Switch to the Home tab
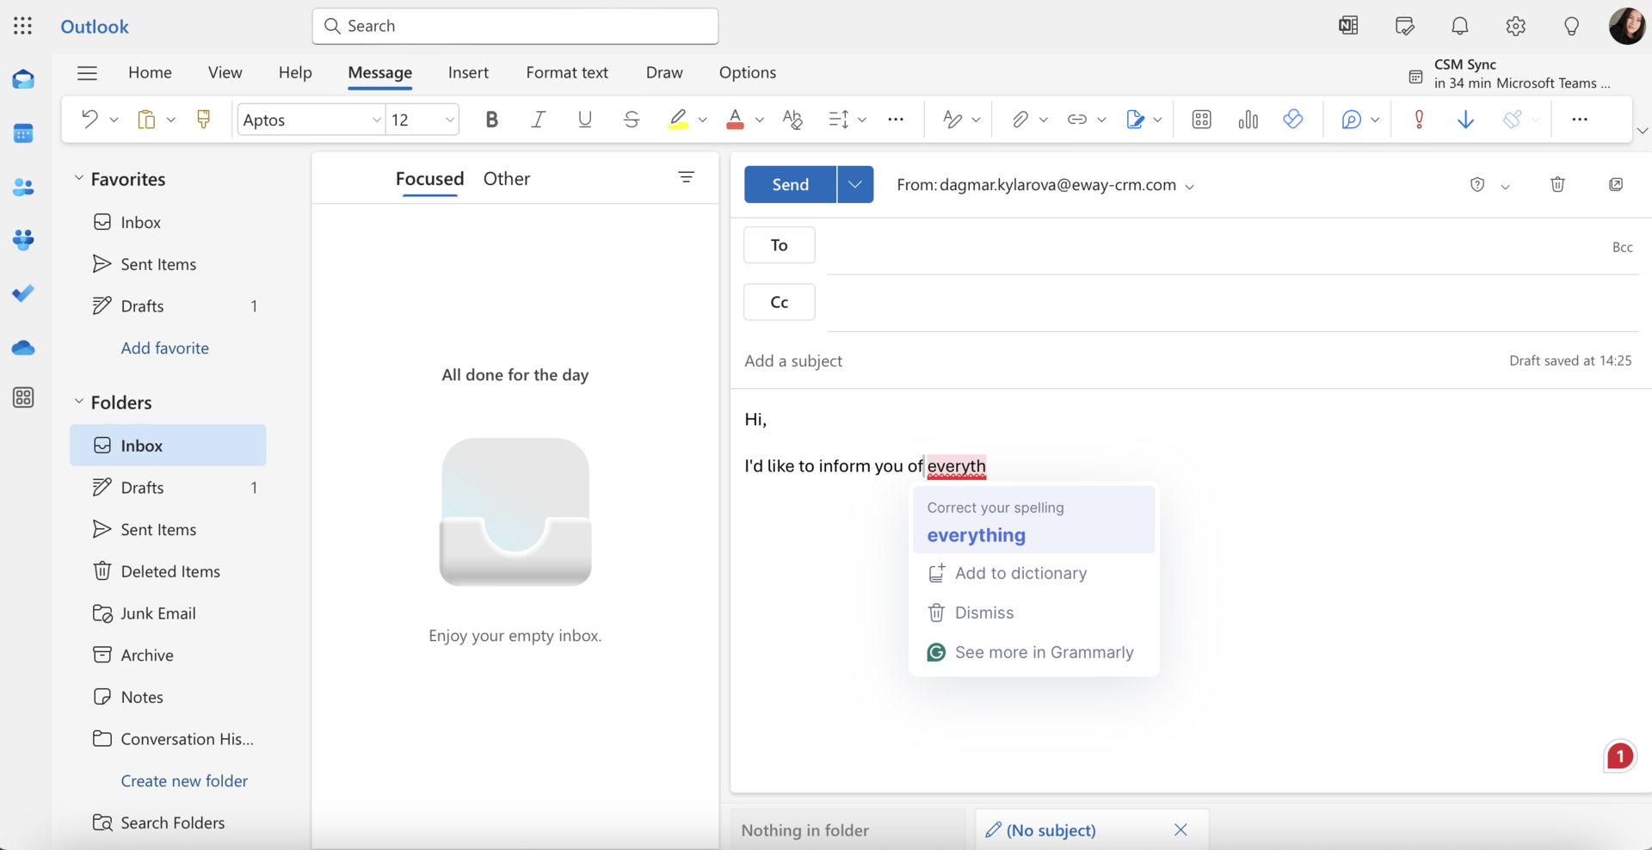 (150, 72)
